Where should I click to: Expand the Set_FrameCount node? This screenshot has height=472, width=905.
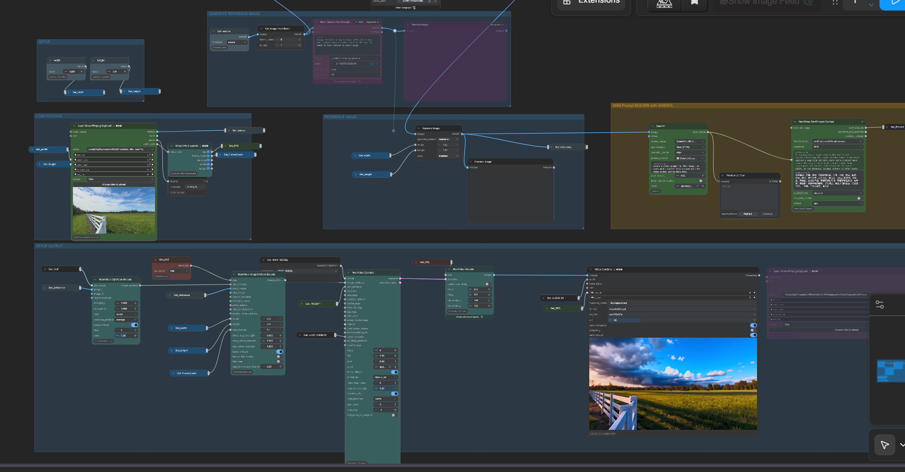220,155
